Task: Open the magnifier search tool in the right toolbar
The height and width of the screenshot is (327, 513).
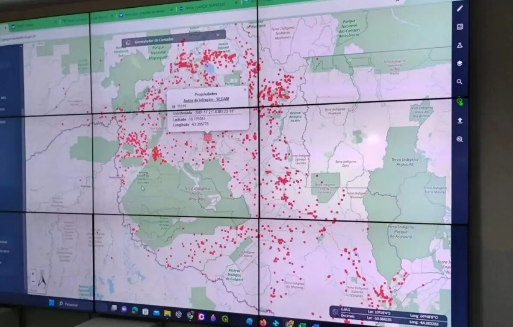Action: click(460, 82)
